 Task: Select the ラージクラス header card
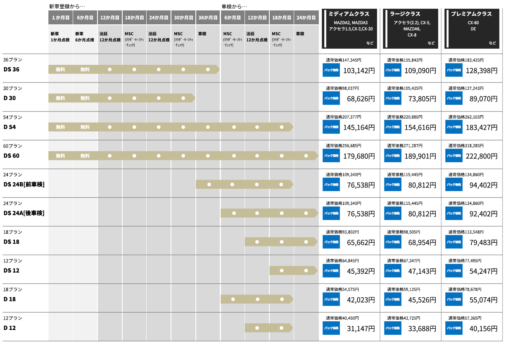[x=411, y=28]
